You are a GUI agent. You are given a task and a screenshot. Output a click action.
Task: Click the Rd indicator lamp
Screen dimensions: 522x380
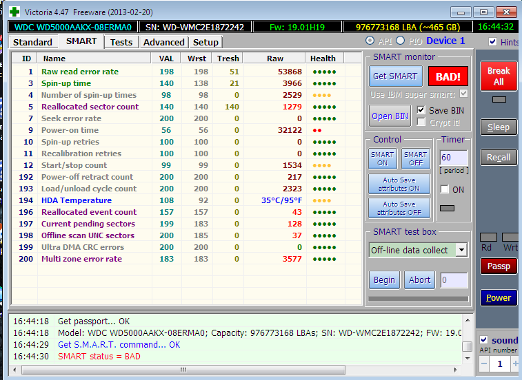point(488,237)
